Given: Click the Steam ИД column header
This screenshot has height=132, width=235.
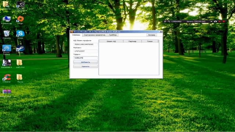Looking at the screenshot, I should 111,41.
